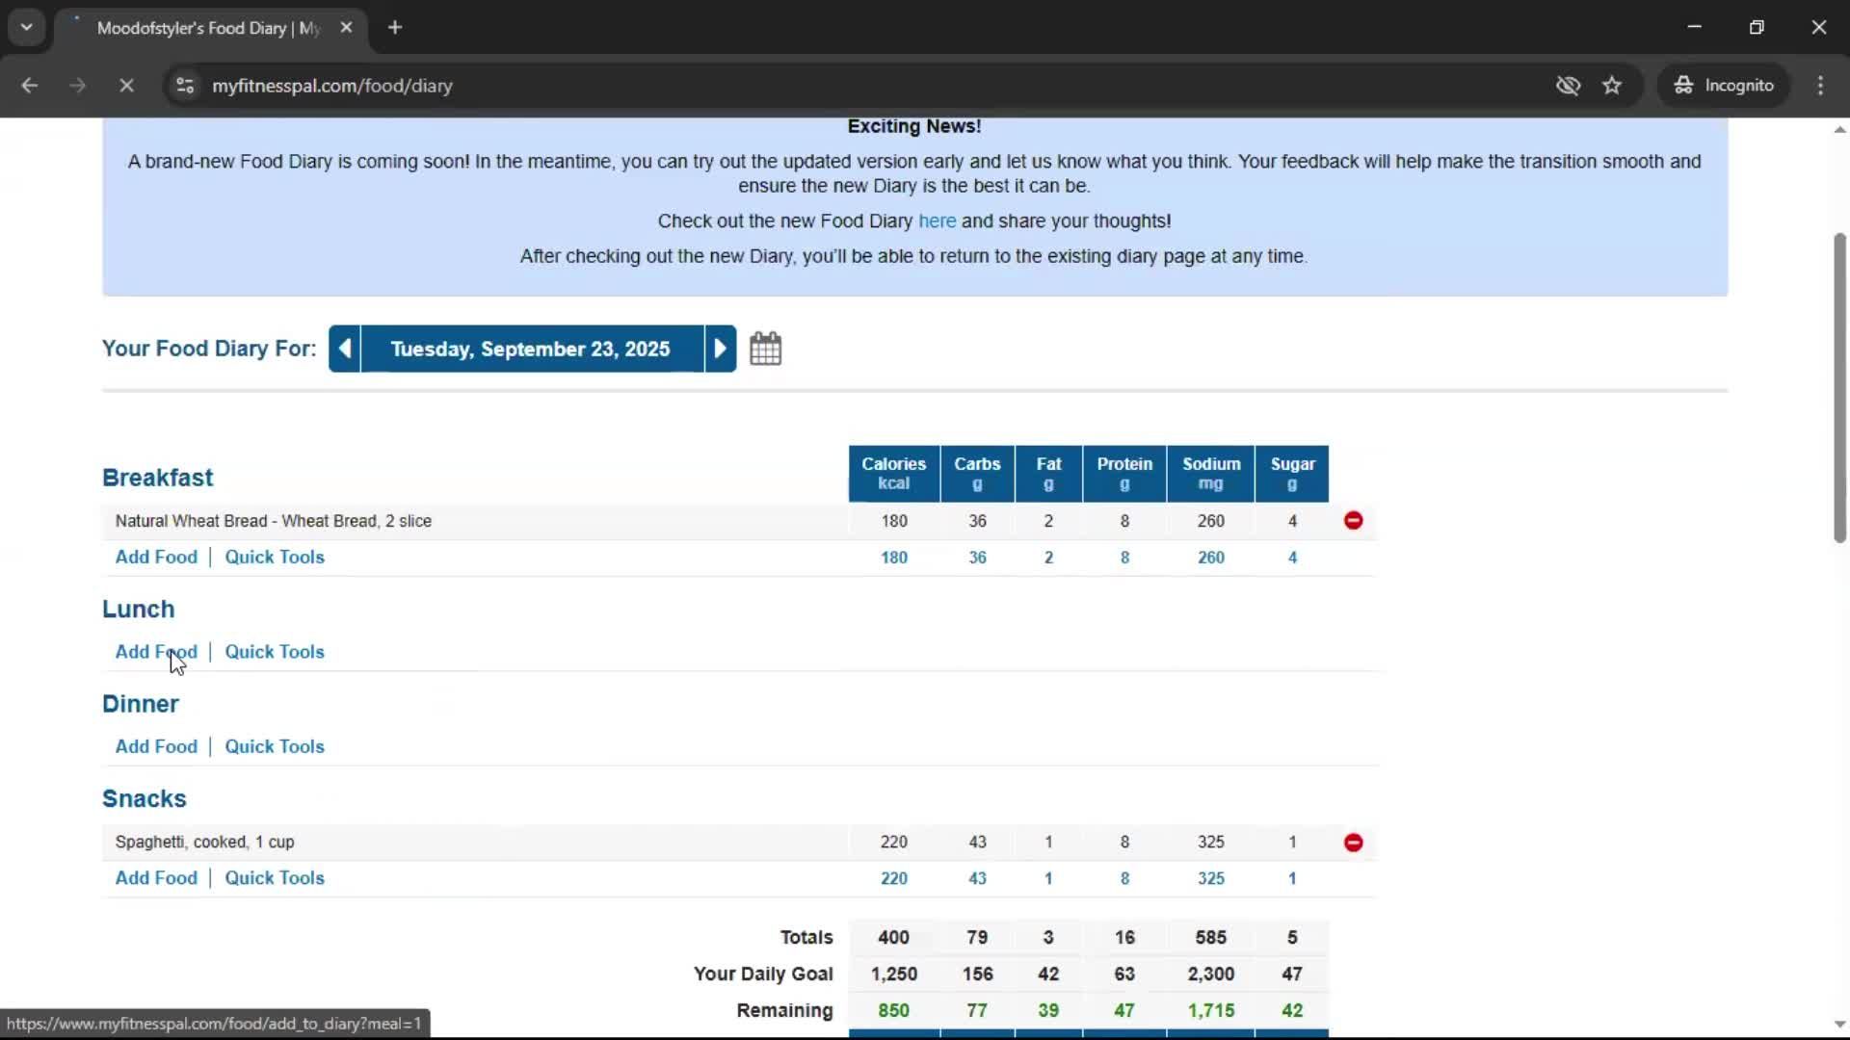
Task: Open Natural Wheat Bread entry
Action: (x=274, y=521)
